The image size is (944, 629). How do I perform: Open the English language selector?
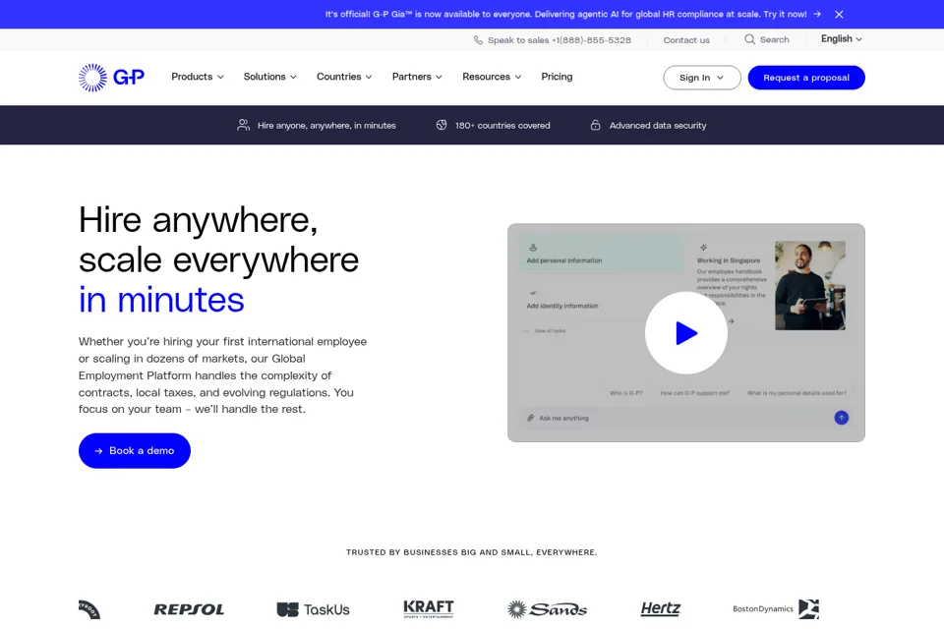(842, 39)
